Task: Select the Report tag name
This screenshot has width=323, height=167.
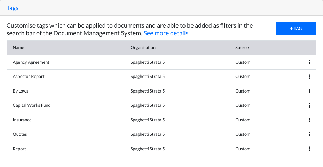Action: click(19, 149)
